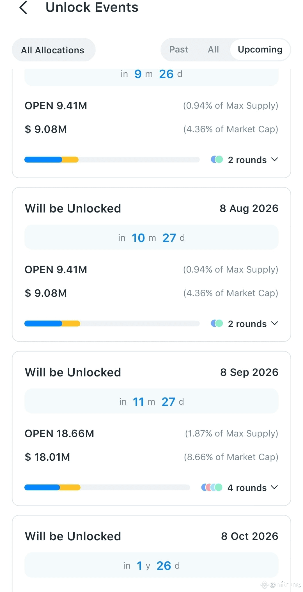The width and height of the screenshot is (303, 592).
Task: Tap the 11 m 27 d countdown
Action: (x=151, y=401)
